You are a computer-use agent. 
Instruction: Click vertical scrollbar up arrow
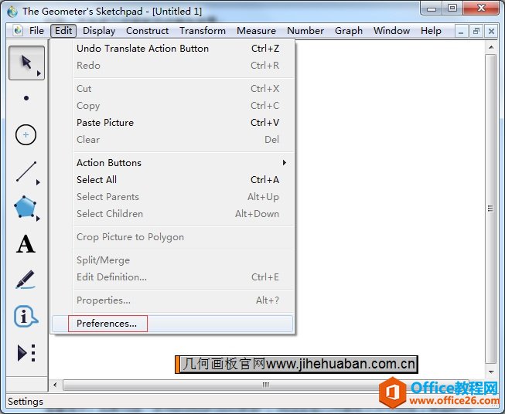[491, 48]
